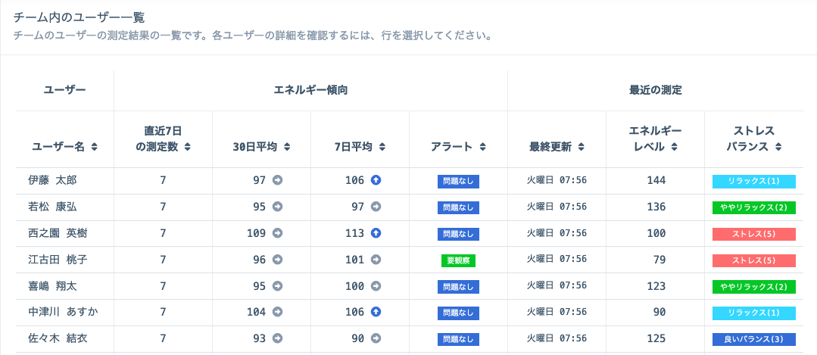The height and width of the screenshot is (355, 817).
Task: Click 佐々木 結衣's 良いバランス(3) stress label
Action: [753, 339]
